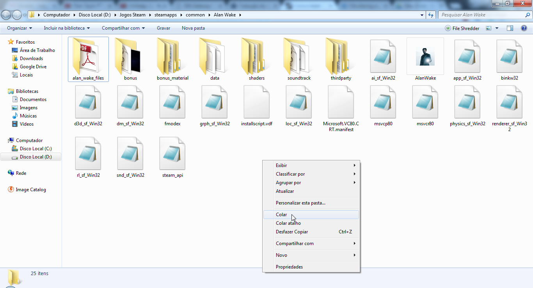Go back using the Back arrow
The width and height of the screenshot is (533, 288).
pos(7,15)
